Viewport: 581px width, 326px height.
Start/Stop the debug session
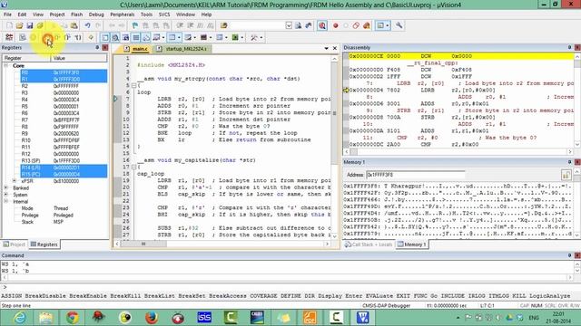tap(322, 25)
